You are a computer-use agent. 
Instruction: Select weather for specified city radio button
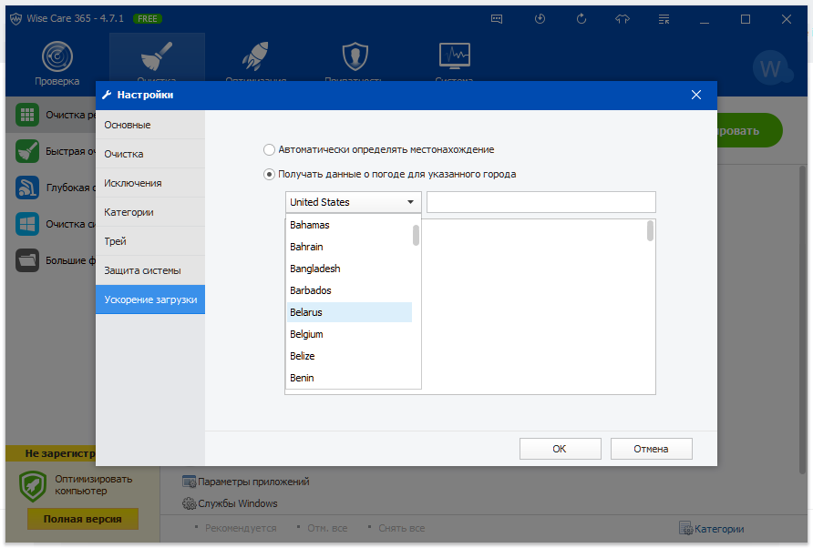[269, 174]
